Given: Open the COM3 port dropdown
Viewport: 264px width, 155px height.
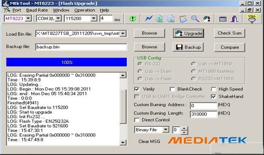Looking at the screenshot, I should (x=58, y=18).
